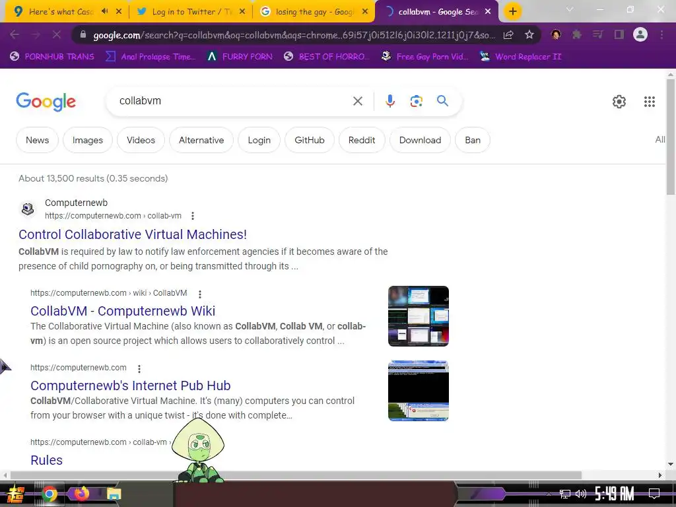676x507 pixels.
Task: Open the Chrome extensions puzzle icon
Action: (577, 34)
